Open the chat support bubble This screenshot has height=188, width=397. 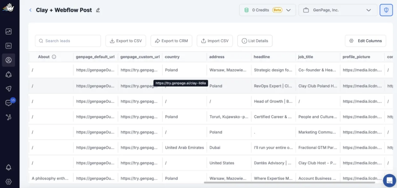tap(390, 180)
